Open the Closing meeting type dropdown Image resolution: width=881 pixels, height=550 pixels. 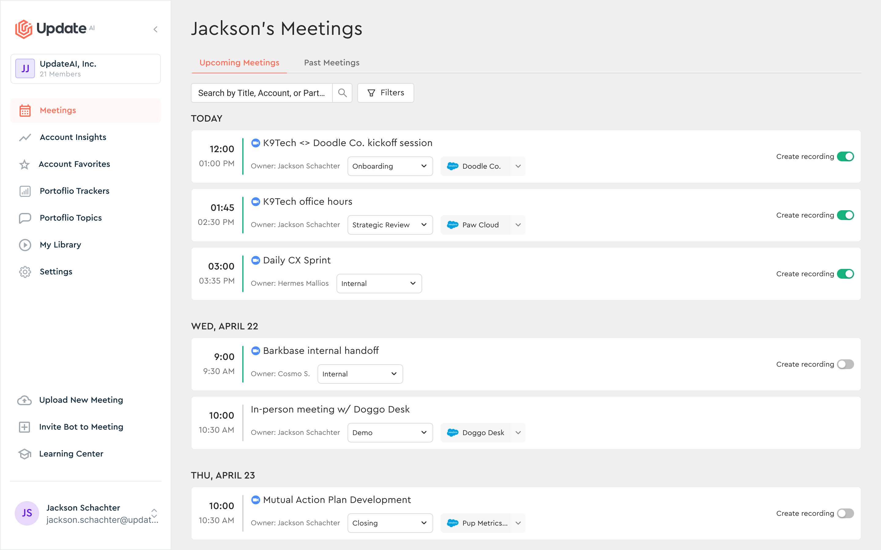[x=390, y=523]
